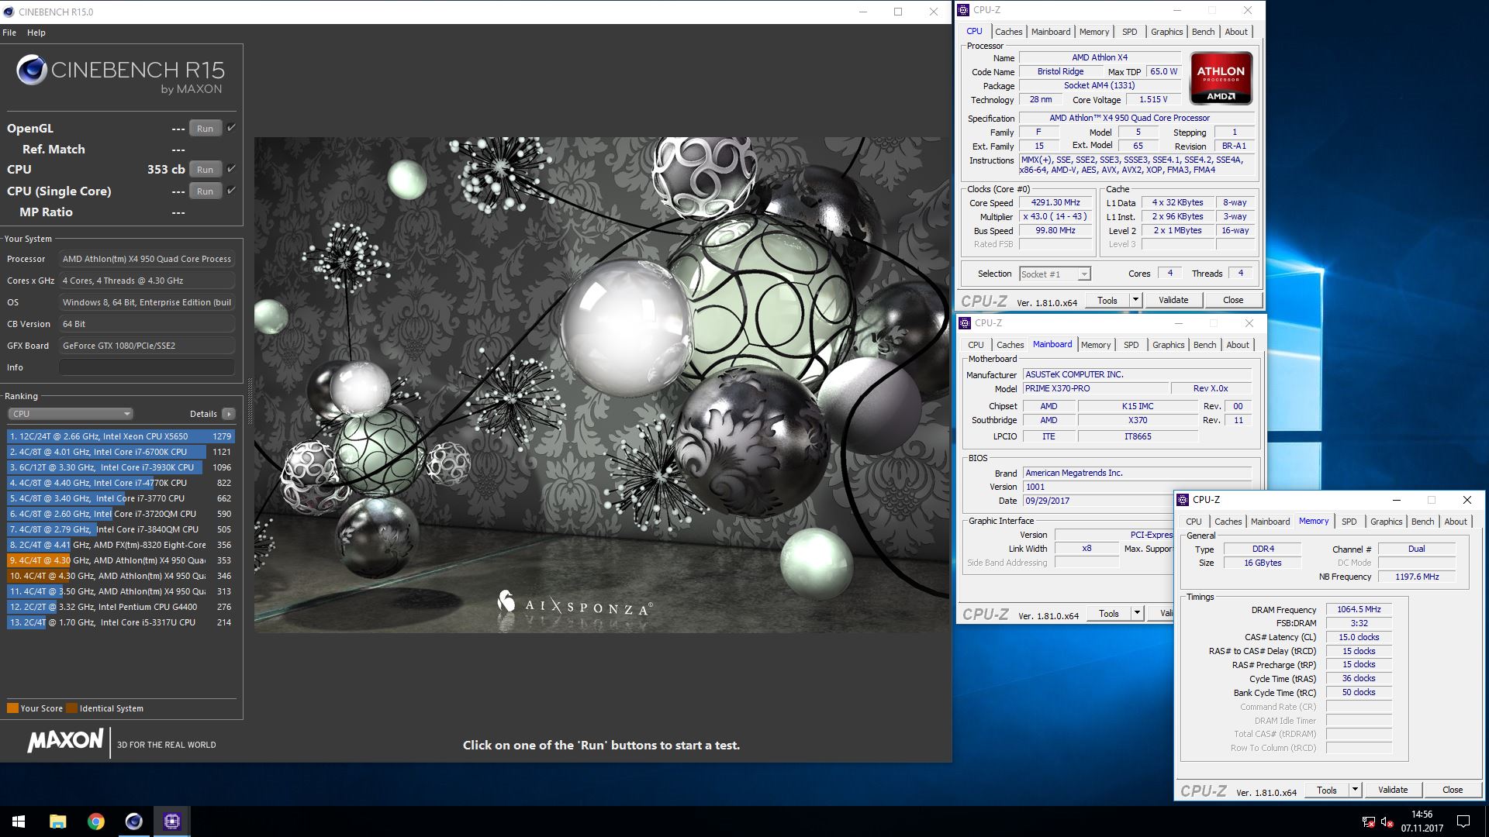Select ranking row Intel Pentium CPU G4400

(120, 607)
